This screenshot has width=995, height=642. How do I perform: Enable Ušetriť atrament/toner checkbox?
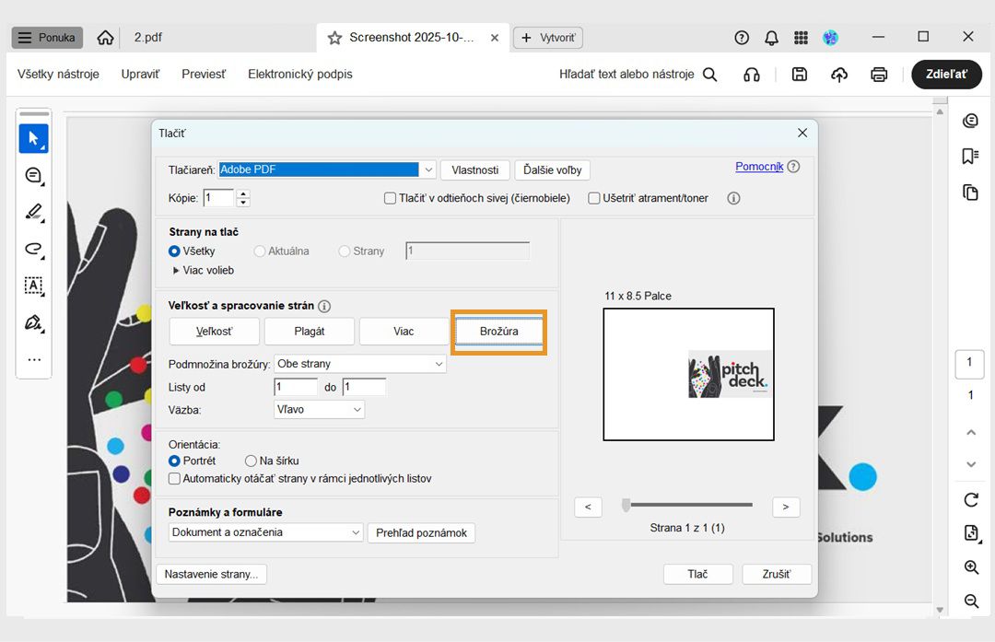(594, 199)
